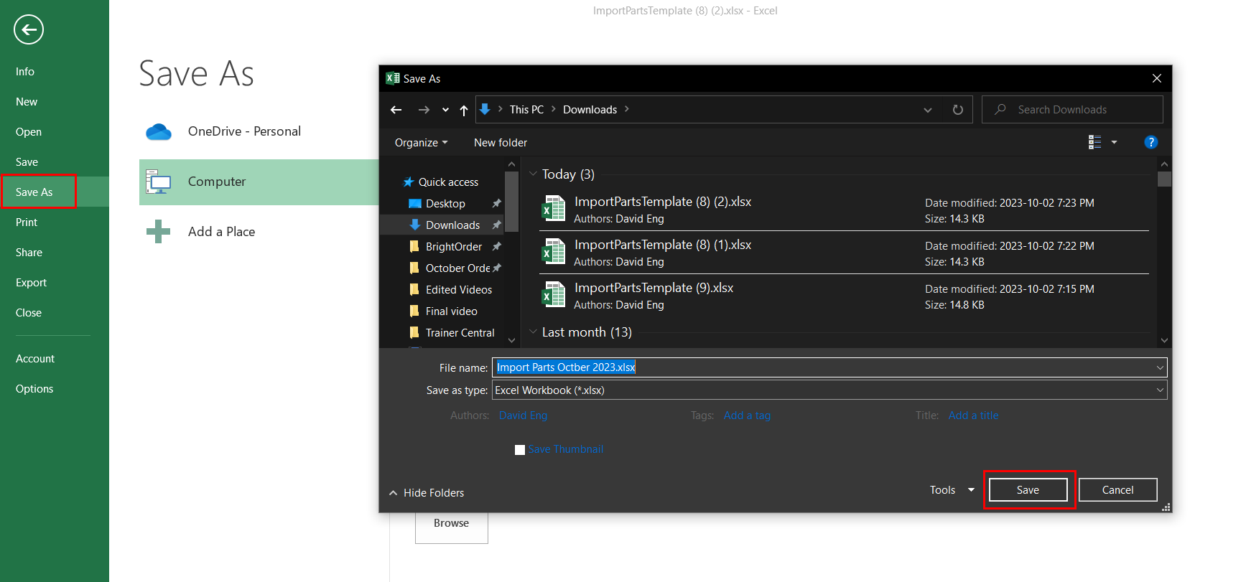The width and height of the screenshot is (1246, 582).
Task: Select Share in the backstage menu
Action: pyautogui.click(x=29, y=253)
